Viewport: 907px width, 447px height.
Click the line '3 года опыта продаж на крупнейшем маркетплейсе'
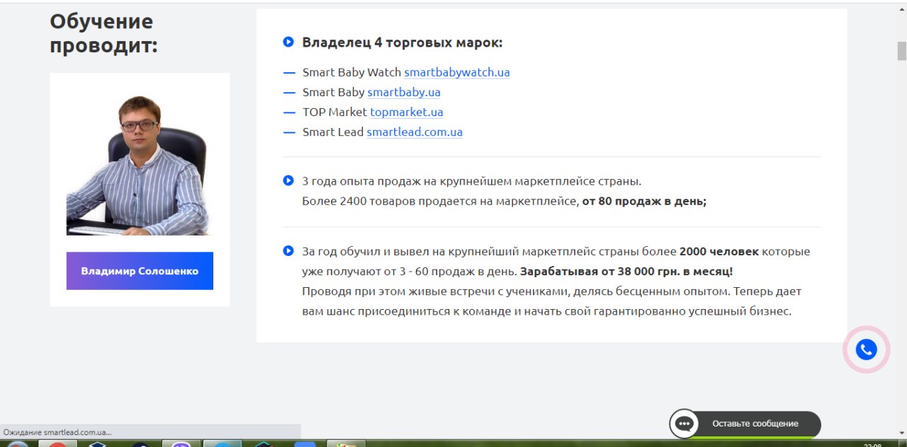472,181
